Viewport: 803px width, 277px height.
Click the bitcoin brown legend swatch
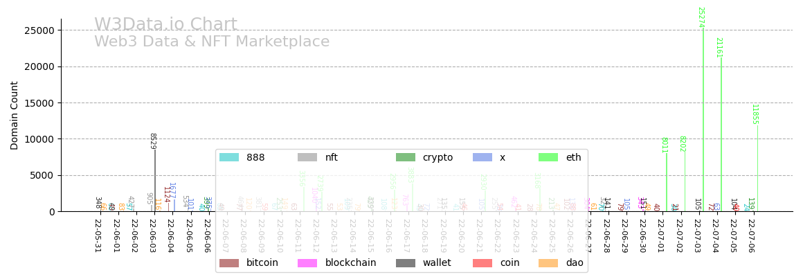pyautogui.click(x=229, y=263)
